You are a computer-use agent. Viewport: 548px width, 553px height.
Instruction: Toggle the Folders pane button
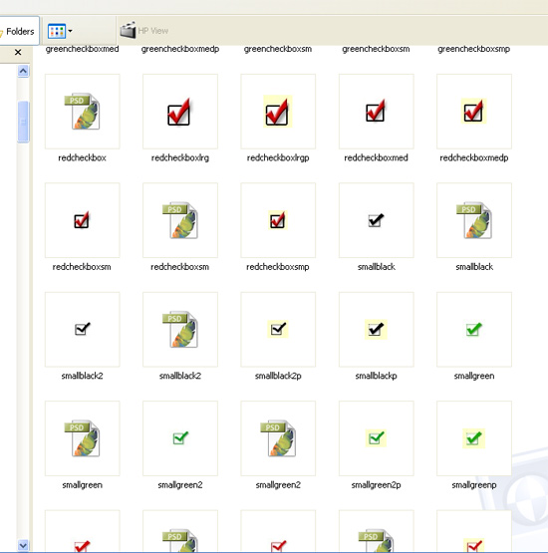click(18, 31)
